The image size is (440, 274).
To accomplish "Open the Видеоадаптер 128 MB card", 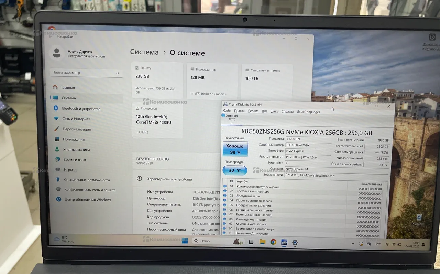I will click(x=212, y=82).
